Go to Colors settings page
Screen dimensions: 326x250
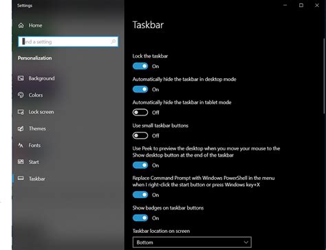(x=36, y=95)
